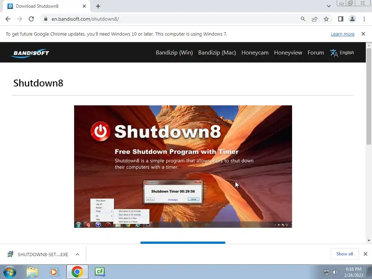This screenshot has height=279, width=372.
Task: Open the volume speaker tray icon
Action: [335, 272]
